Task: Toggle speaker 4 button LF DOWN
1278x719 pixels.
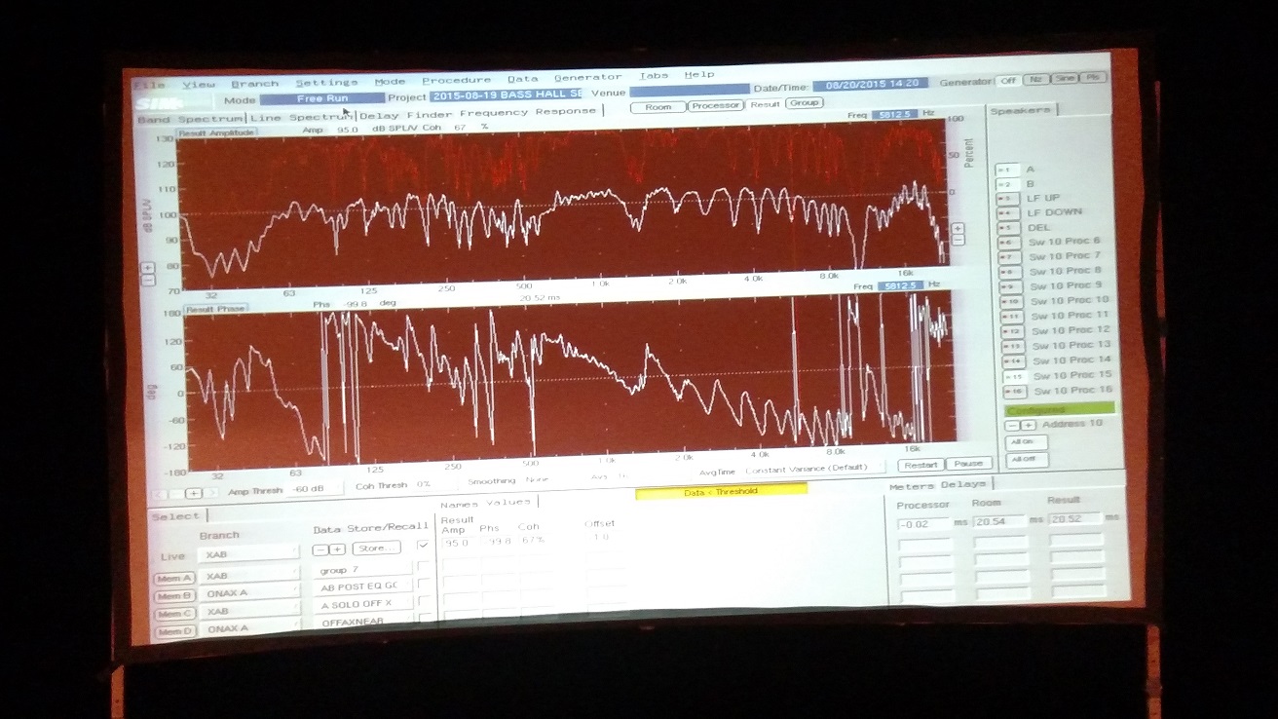Action: (1007, 213)
